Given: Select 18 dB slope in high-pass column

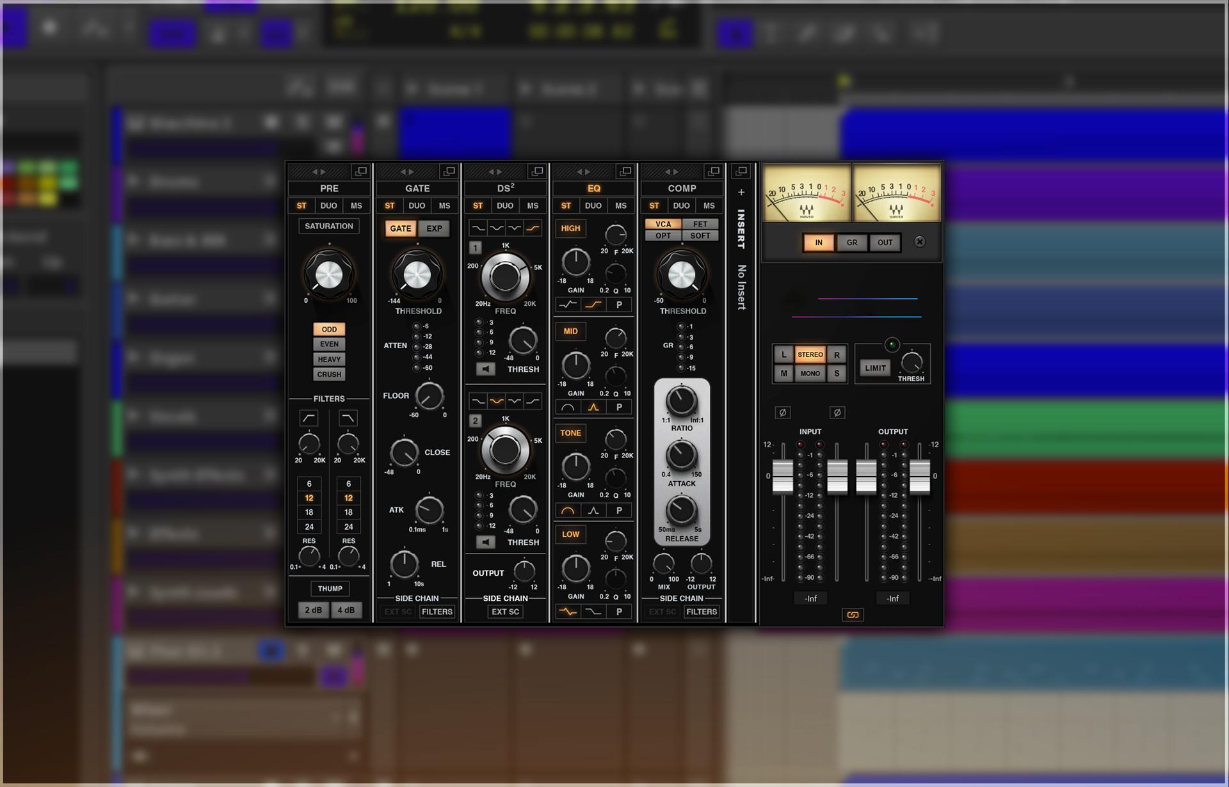Looking at the screenshot, I should coord(309,513).
